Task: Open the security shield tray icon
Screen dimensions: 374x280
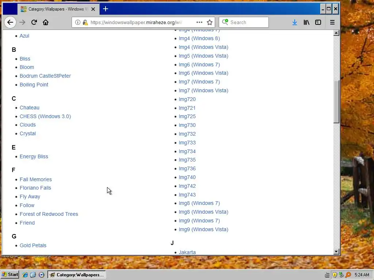Action: point(335,275)
